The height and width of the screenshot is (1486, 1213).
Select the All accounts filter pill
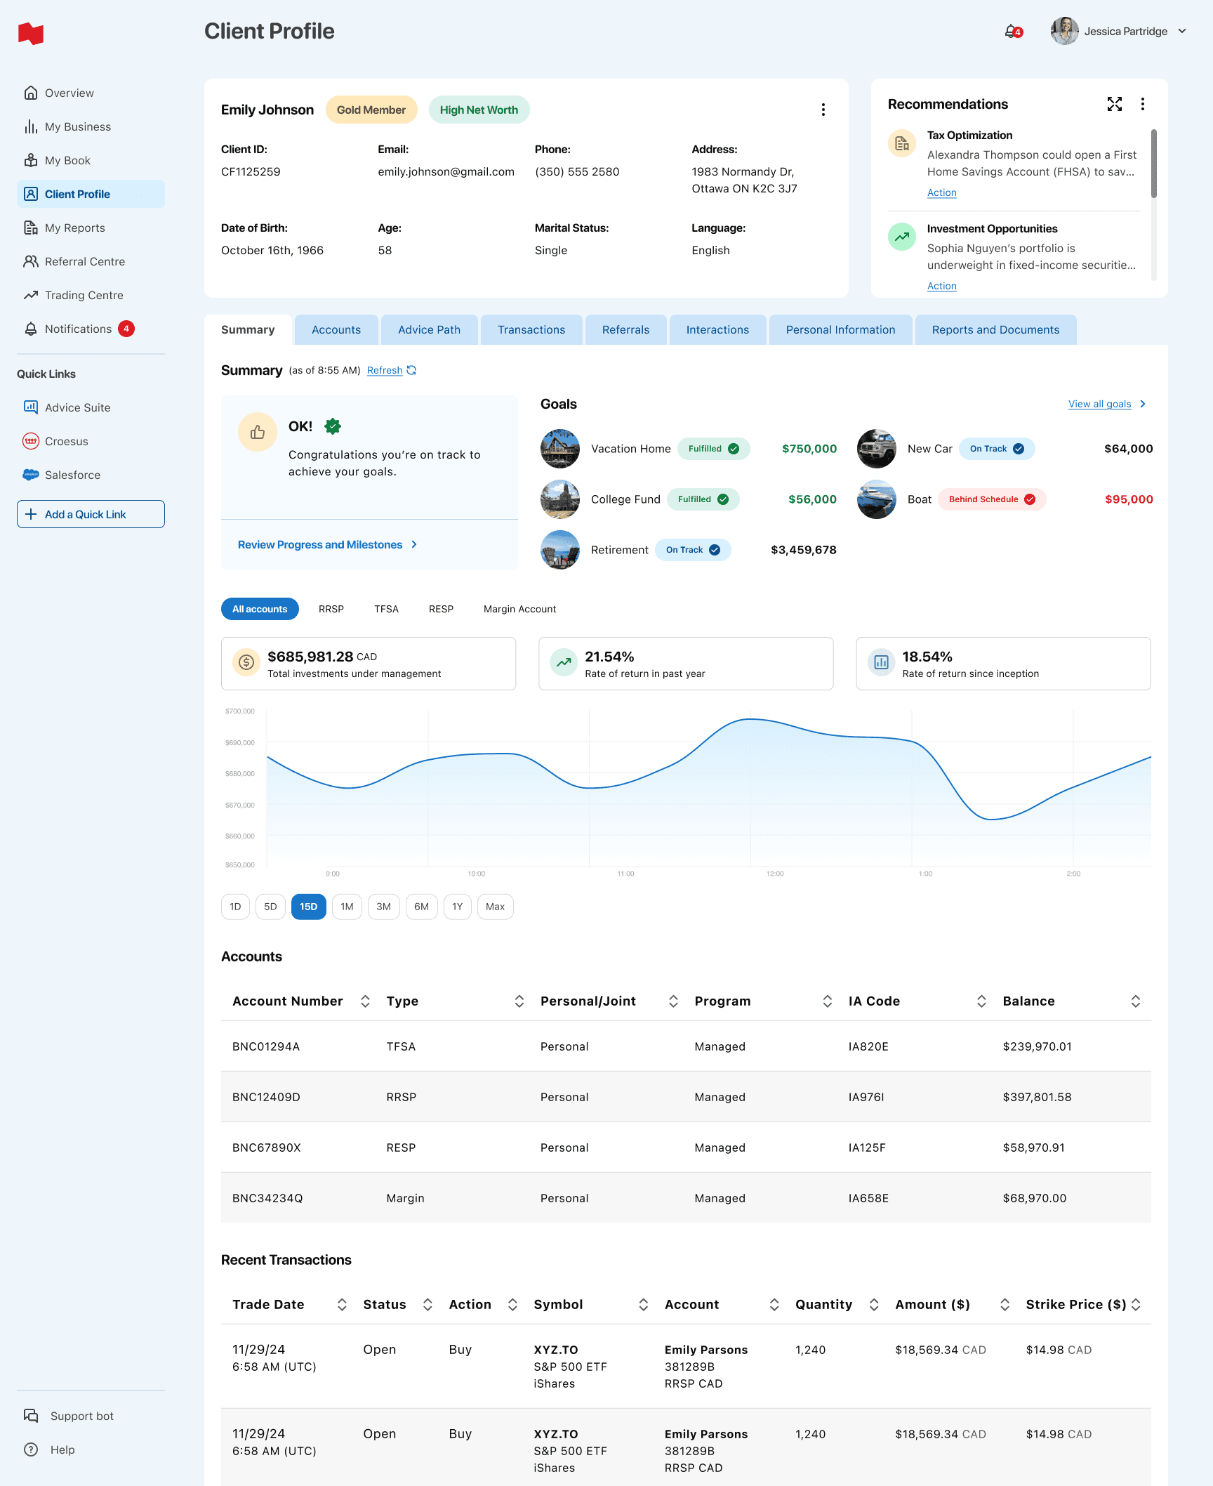coord(260,609)
